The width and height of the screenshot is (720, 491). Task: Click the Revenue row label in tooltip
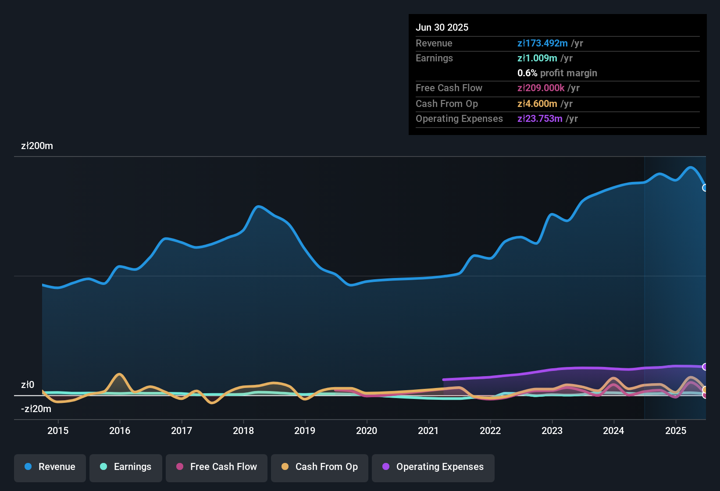coord(434,43)
